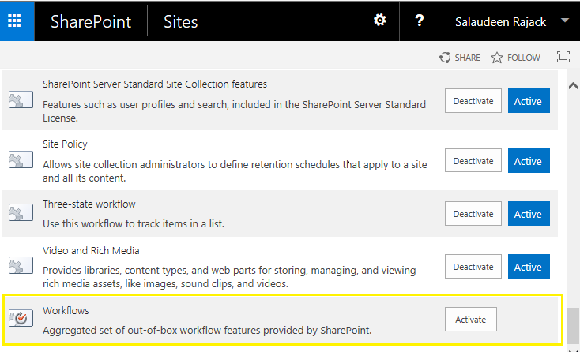The height and width of the screenshot is (352, 580).
Task: Activate the Workflows feature
Action: (470, 319)
